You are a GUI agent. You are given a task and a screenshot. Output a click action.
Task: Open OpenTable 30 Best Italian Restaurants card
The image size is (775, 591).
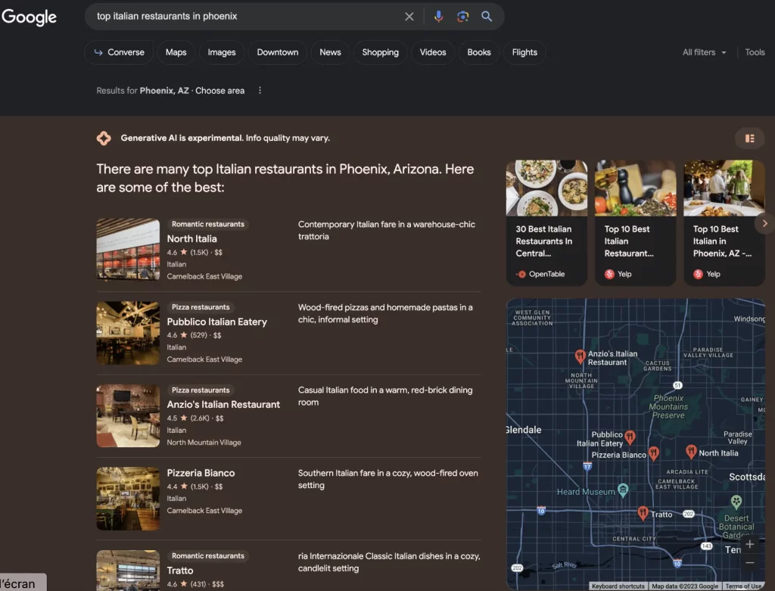click(546, 223)
